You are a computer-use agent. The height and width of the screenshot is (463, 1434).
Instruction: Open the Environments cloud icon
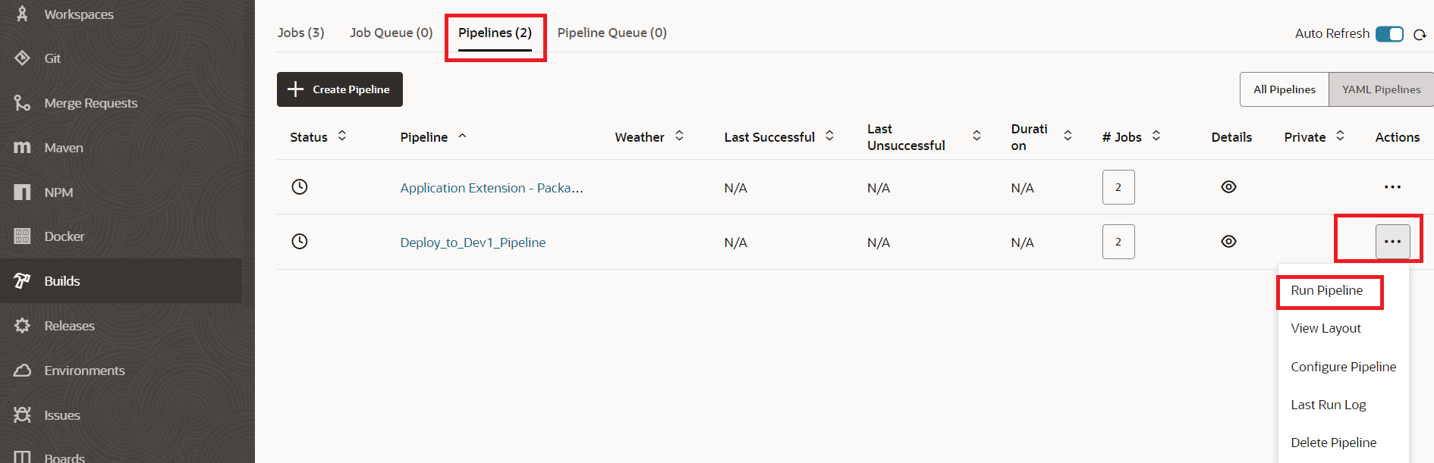click(22, 371)
